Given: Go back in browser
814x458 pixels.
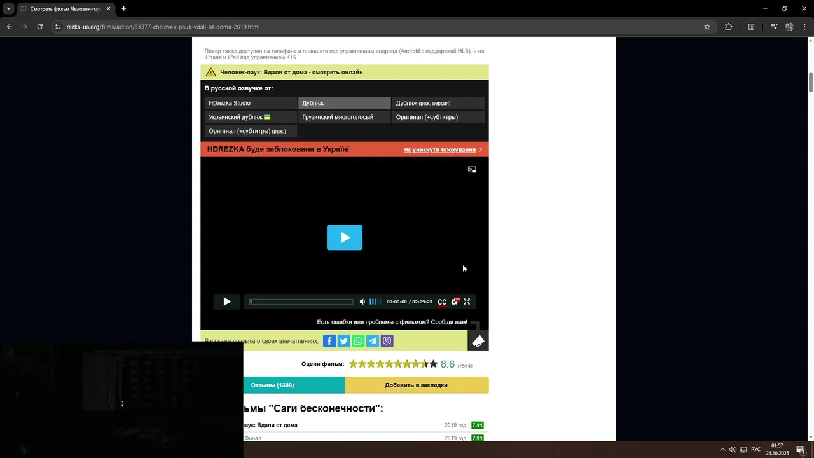Looking at the screenshot, I should click(9, 27).
